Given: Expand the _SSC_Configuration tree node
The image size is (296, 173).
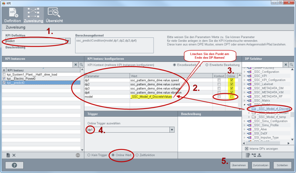Looking at the screenshot, I should click(245, 72).
